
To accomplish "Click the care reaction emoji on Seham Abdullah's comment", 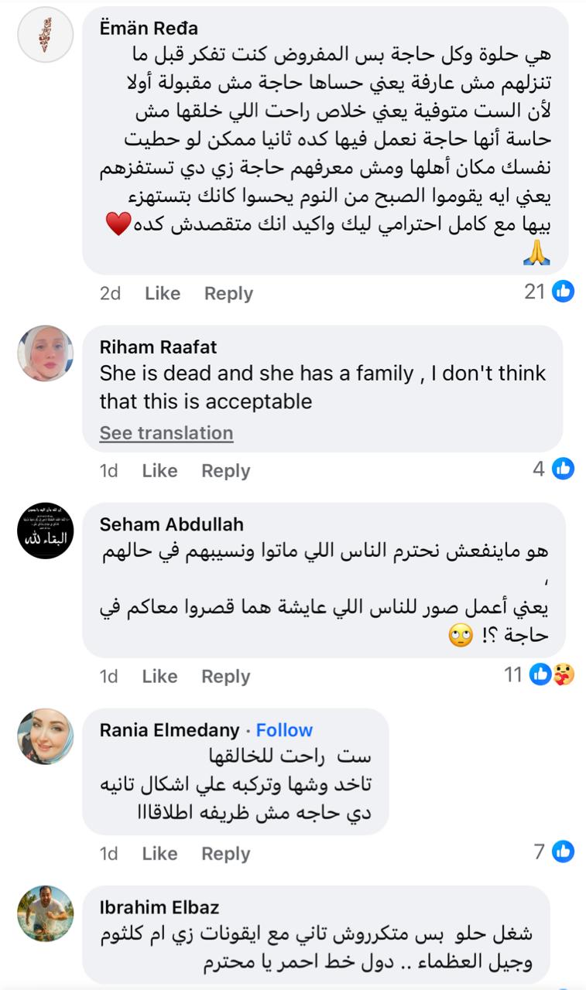I will (563, 674).
